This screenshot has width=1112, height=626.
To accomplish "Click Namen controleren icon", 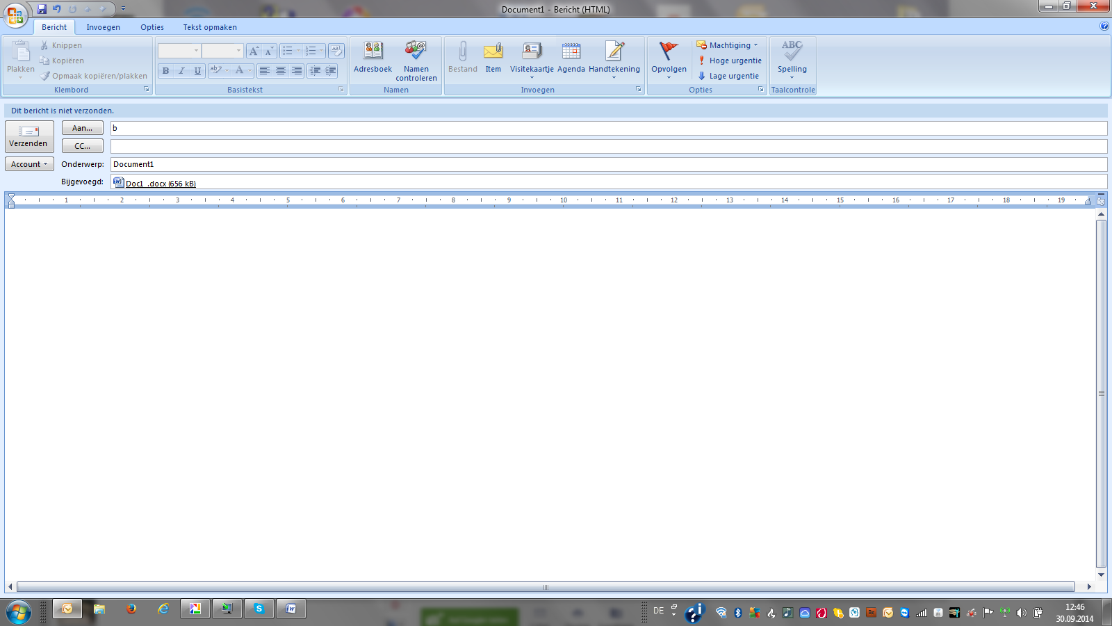I will [x=416, y=51].
